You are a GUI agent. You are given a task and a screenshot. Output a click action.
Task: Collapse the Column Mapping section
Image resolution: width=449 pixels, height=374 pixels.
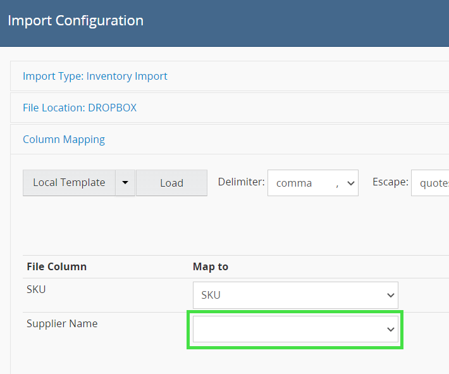coord(64,139)
